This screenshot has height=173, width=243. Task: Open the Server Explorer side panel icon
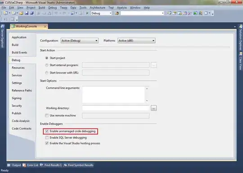coord(2,27)
